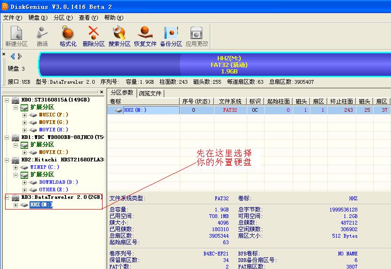The width and height of the screenshot is (391, 269).
Task: Go to previous disk with left arrow
Action: click(13, 56)
